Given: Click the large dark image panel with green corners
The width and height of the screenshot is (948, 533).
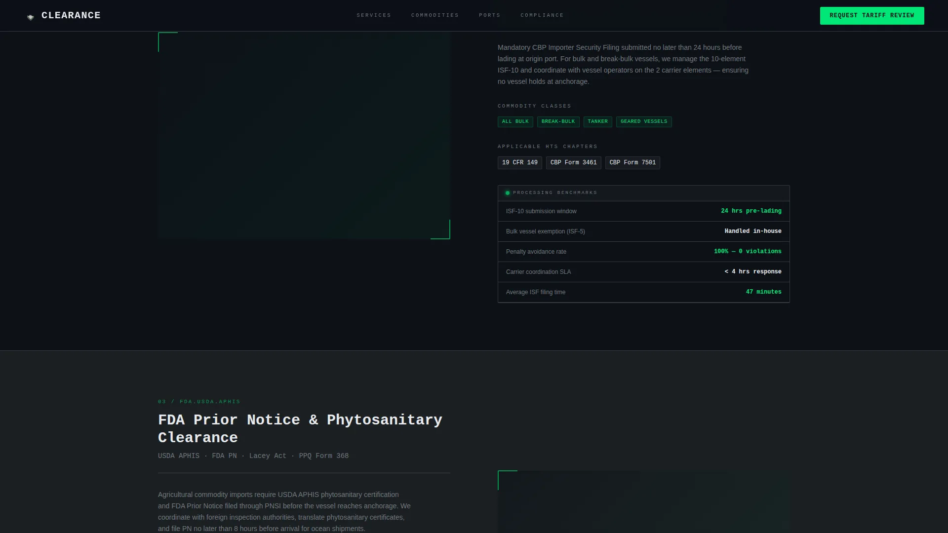Looking at the screenshot, I should pos(304,136).
